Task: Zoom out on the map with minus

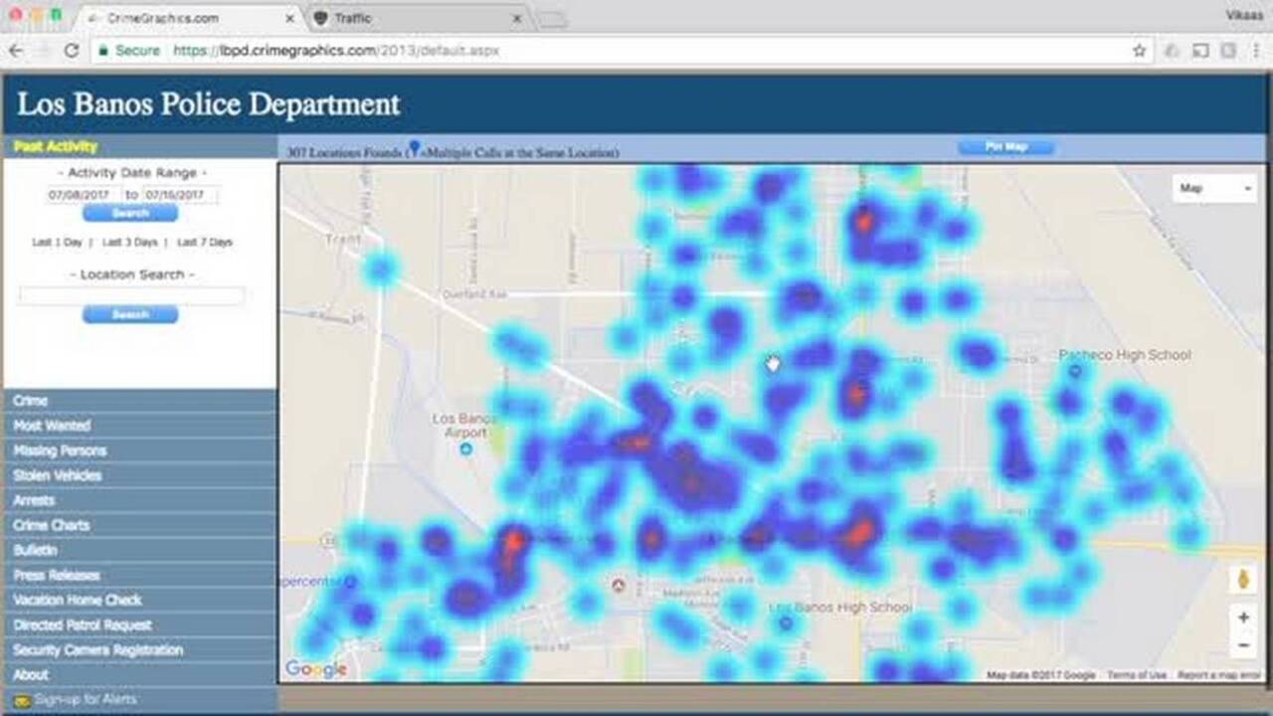Action: click(1243, 645)
